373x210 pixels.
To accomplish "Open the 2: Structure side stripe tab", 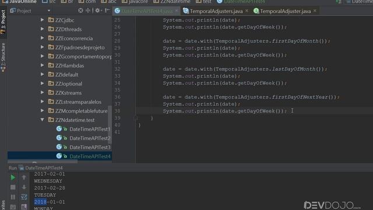I will pyautogui.click(x=3, y=57).
